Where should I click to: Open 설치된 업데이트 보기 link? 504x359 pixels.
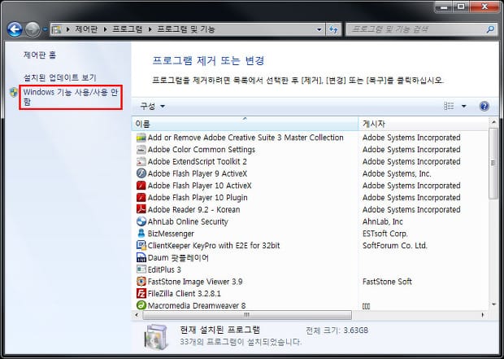[x=59, y=77]
